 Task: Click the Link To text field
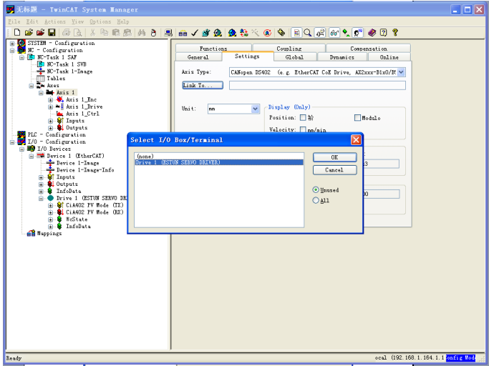pyautogui.click(x=317, y=85)
